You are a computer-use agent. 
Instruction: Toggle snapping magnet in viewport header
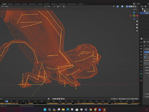(58, 7)
